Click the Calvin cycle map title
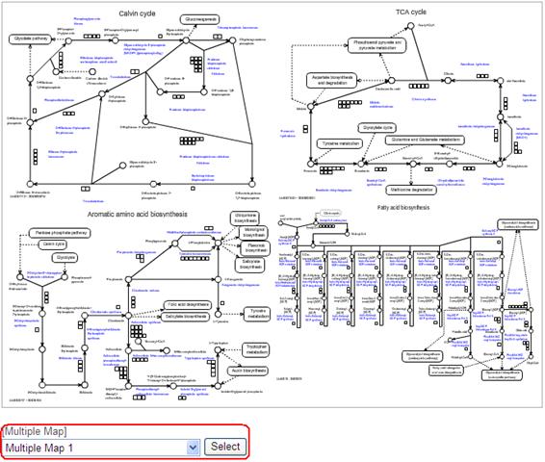Viewport: 545px width, 462px height. tap(137, 13)
